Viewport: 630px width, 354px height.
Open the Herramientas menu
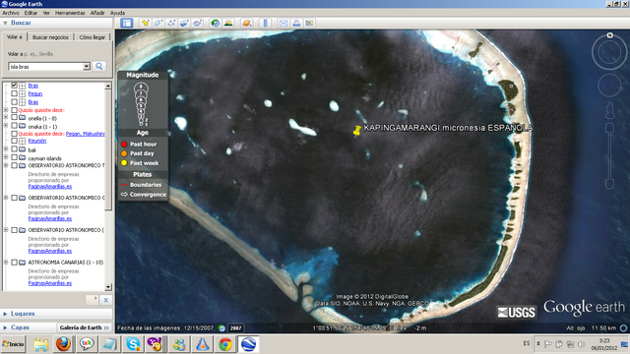click(70, 13)
